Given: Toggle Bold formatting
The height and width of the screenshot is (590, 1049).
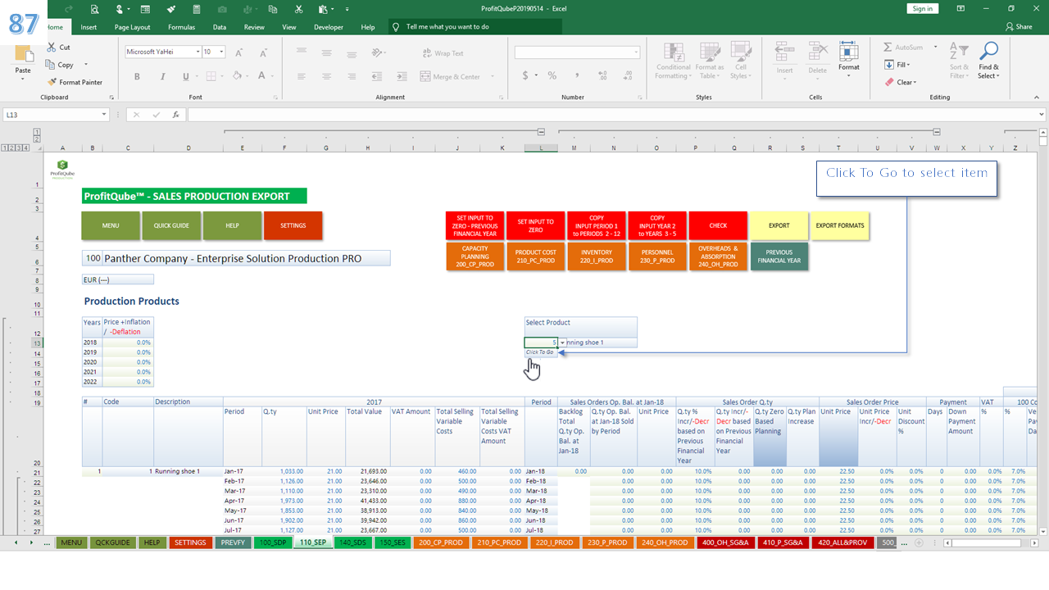Looking at the screenshot, I should pyautogui.click(x=137, y=76).
